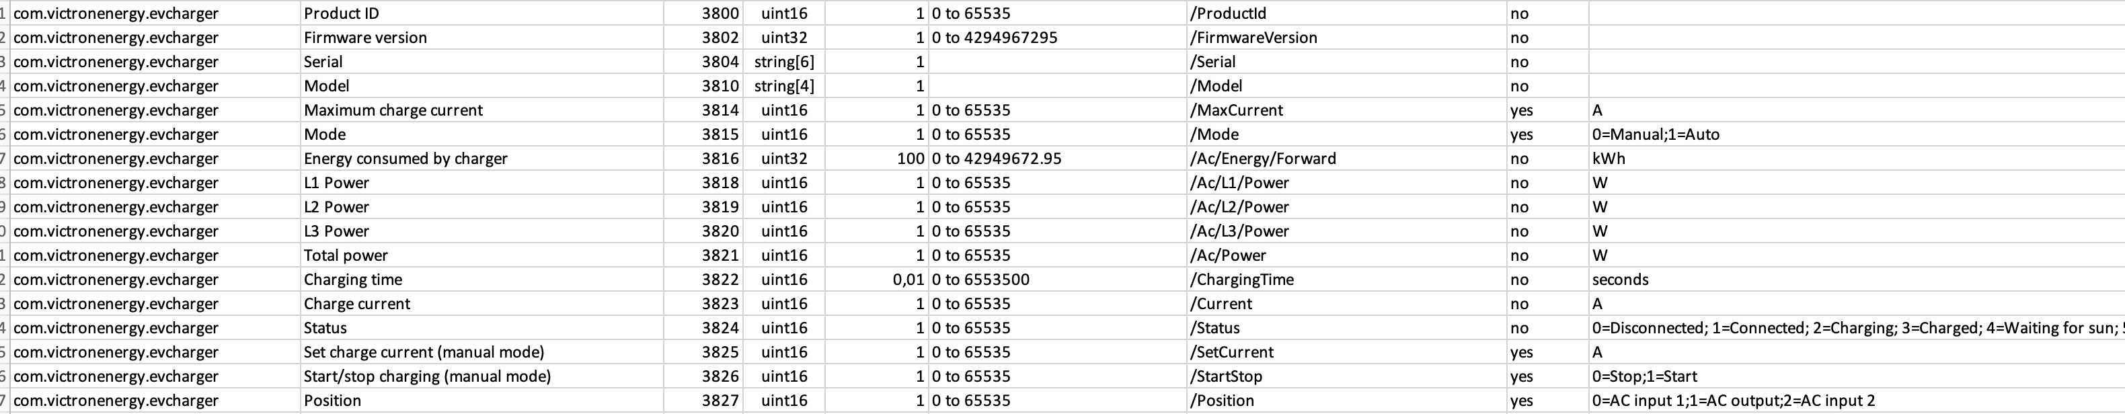Select the Product ID description cell
Image resolution: width=2125 pixels, height=414 pixels.
481,13
